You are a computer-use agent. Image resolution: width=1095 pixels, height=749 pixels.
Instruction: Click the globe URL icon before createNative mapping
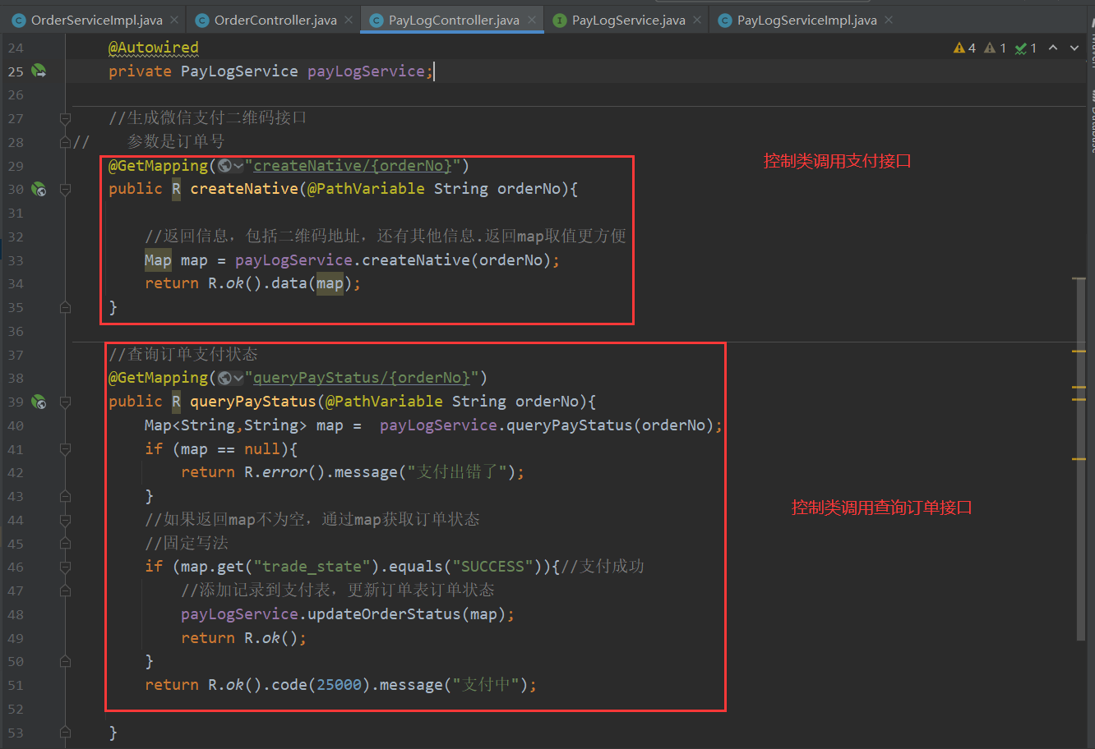click(224, 166)
